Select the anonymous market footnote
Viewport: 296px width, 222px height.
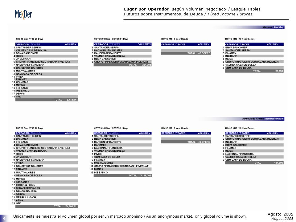[x=130, y=216]
